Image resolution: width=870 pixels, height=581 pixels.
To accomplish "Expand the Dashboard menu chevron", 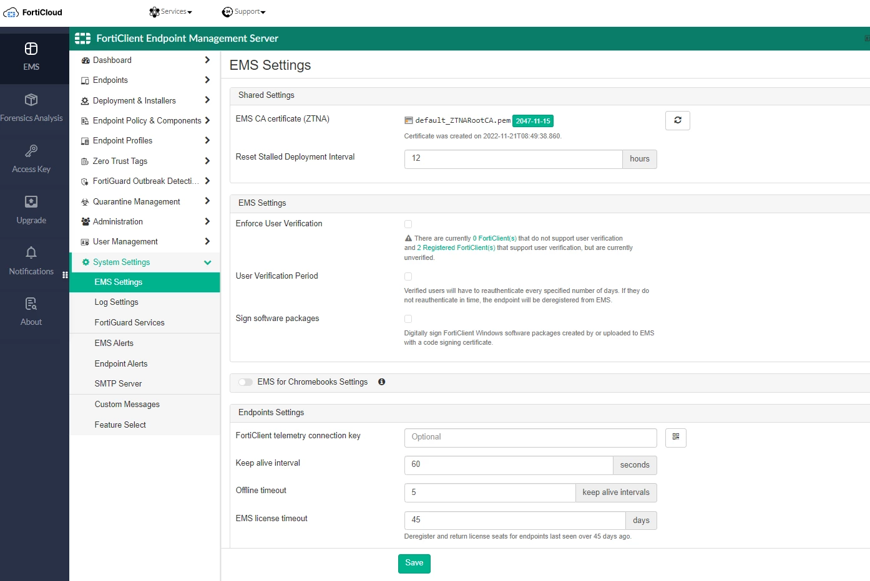I will [207, 60].
